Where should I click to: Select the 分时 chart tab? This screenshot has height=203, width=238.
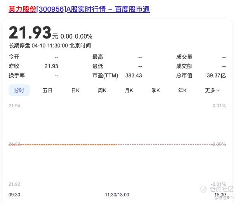(19, 90)
